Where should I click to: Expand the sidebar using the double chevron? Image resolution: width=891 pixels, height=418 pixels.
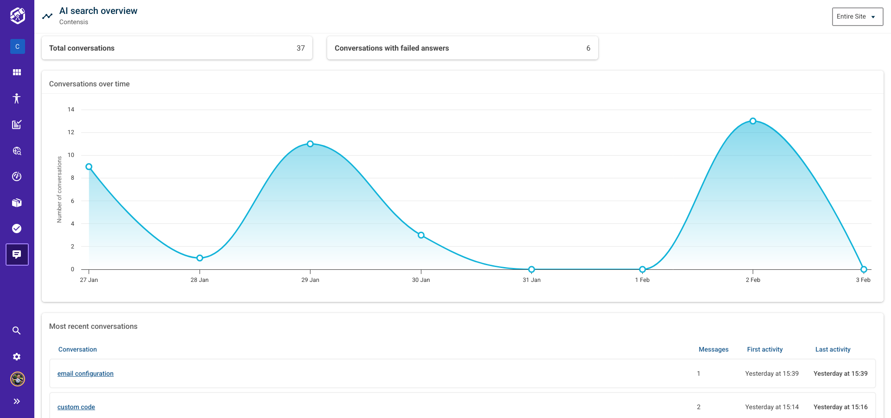pos(17,401)
